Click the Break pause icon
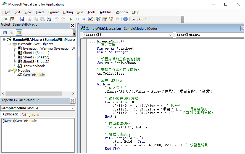 (x=78, y=19)
